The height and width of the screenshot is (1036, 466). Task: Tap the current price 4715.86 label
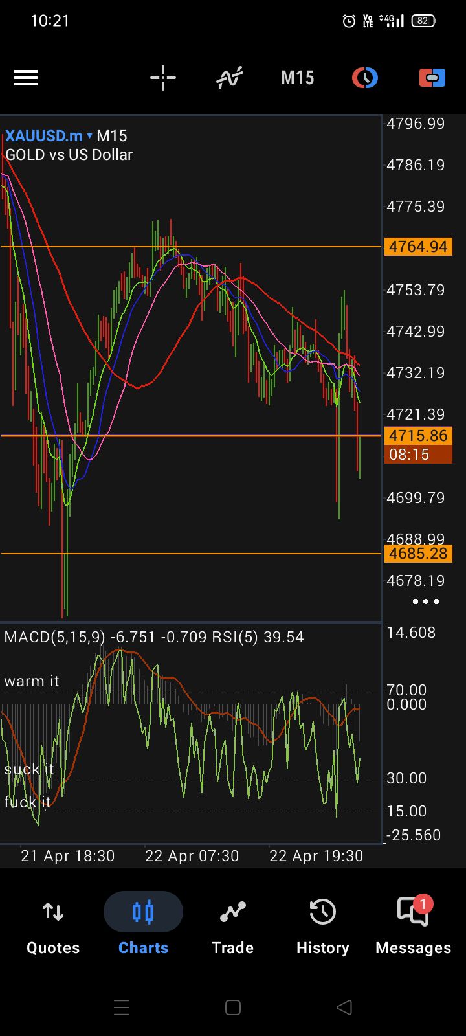[418, 436]
